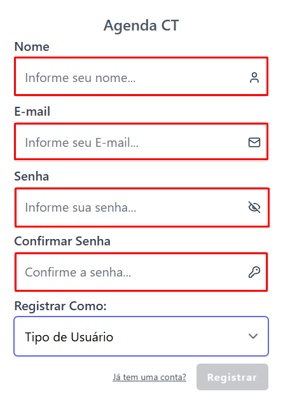Show password using the crossed-eye icon
This screenshot has height=403, width=283.
(254, 207)
